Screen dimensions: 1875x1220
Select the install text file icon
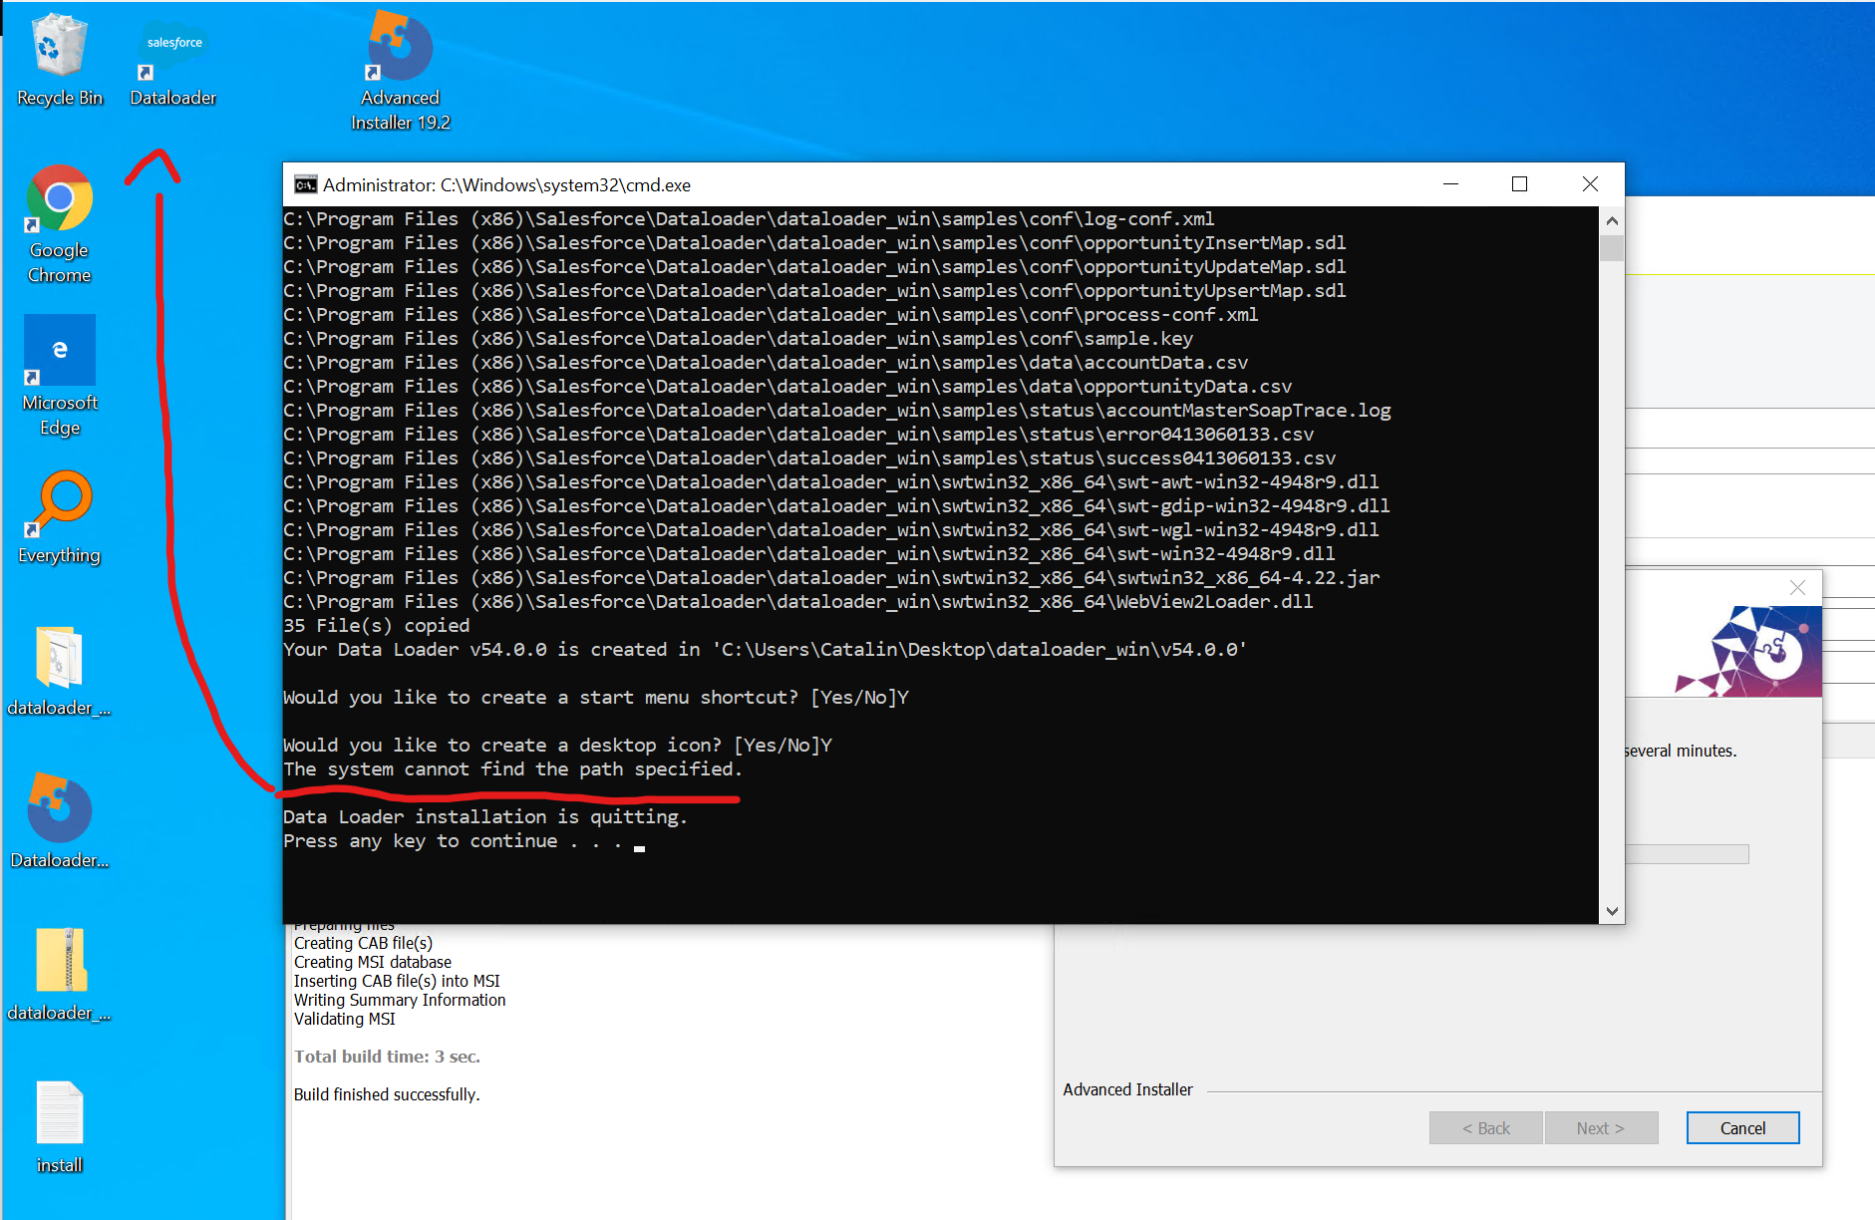coord(59,1126)
